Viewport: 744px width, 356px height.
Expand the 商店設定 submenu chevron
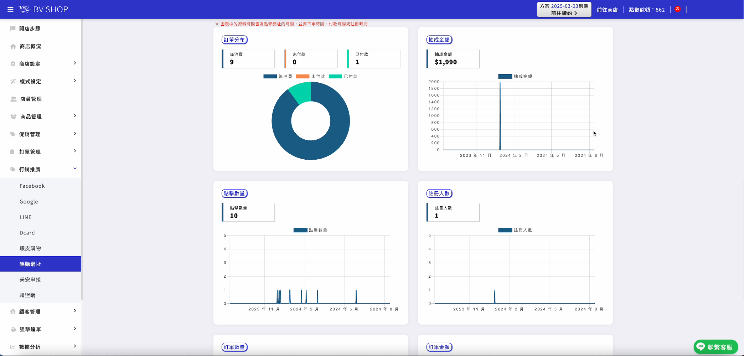point(75,63)
